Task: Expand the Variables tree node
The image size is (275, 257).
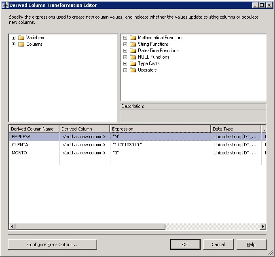Action: [x=13, y=38]
